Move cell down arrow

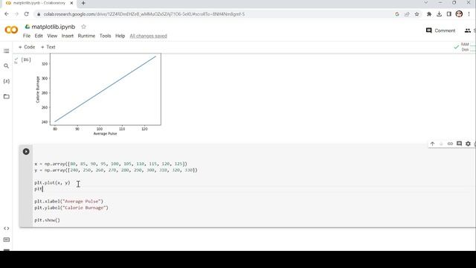click(x=441, y=144)
